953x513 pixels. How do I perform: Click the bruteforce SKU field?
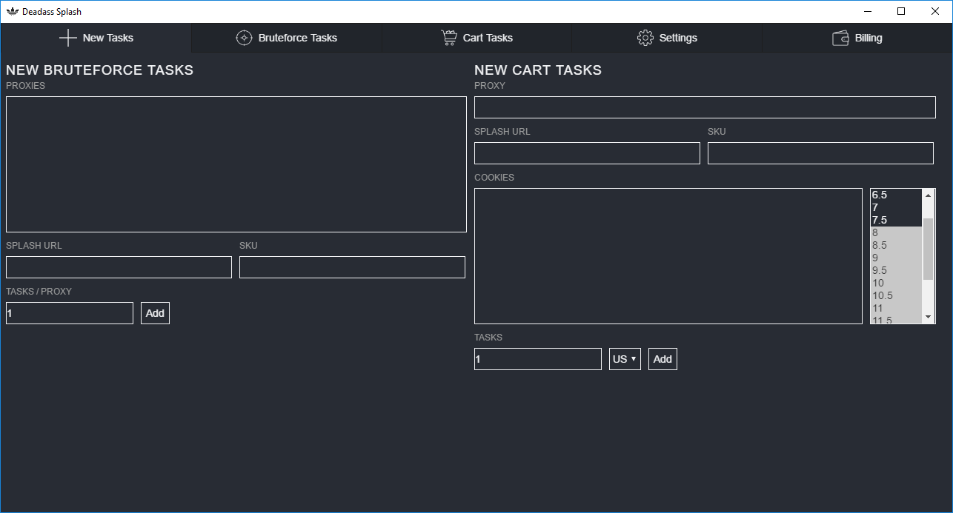(x=352, y=267)
